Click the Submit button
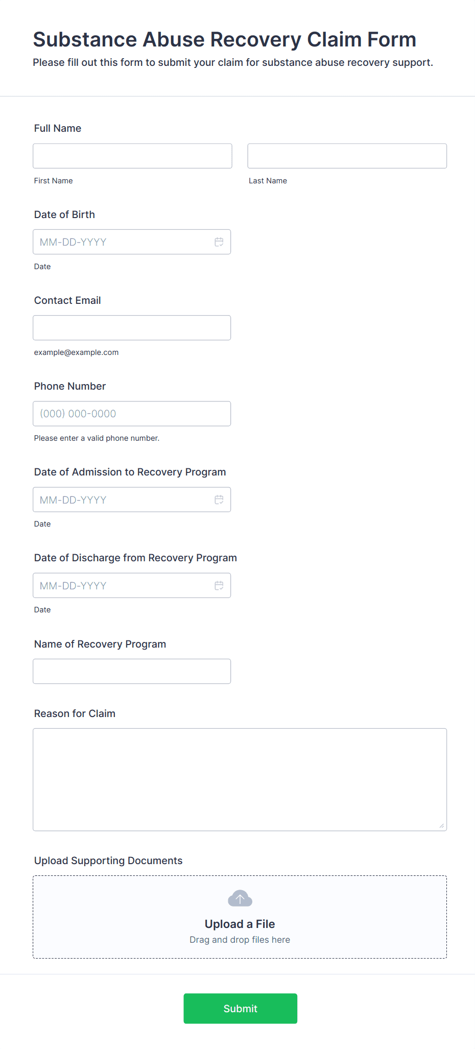This screenshot has height=1049, width=475. point(241,1008)
